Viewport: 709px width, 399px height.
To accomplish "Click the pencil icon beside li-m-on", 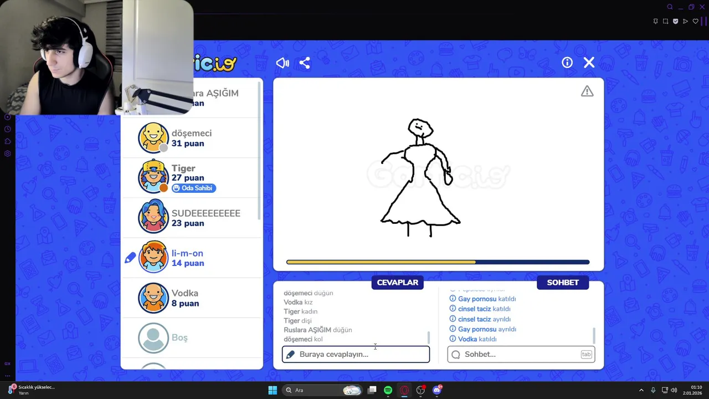I will point(130,258).
